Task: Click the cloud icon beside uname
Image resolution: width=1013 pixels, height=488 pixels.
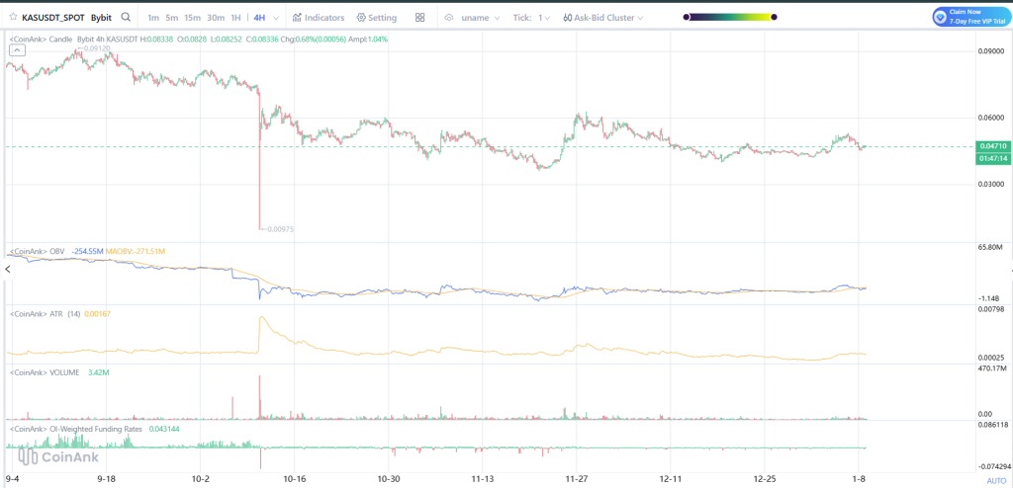Action: (449, 18)
